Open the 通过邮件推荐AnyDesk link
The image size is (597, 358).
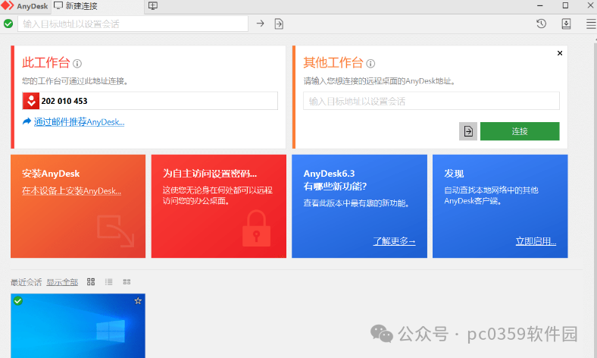pos(79,121)
